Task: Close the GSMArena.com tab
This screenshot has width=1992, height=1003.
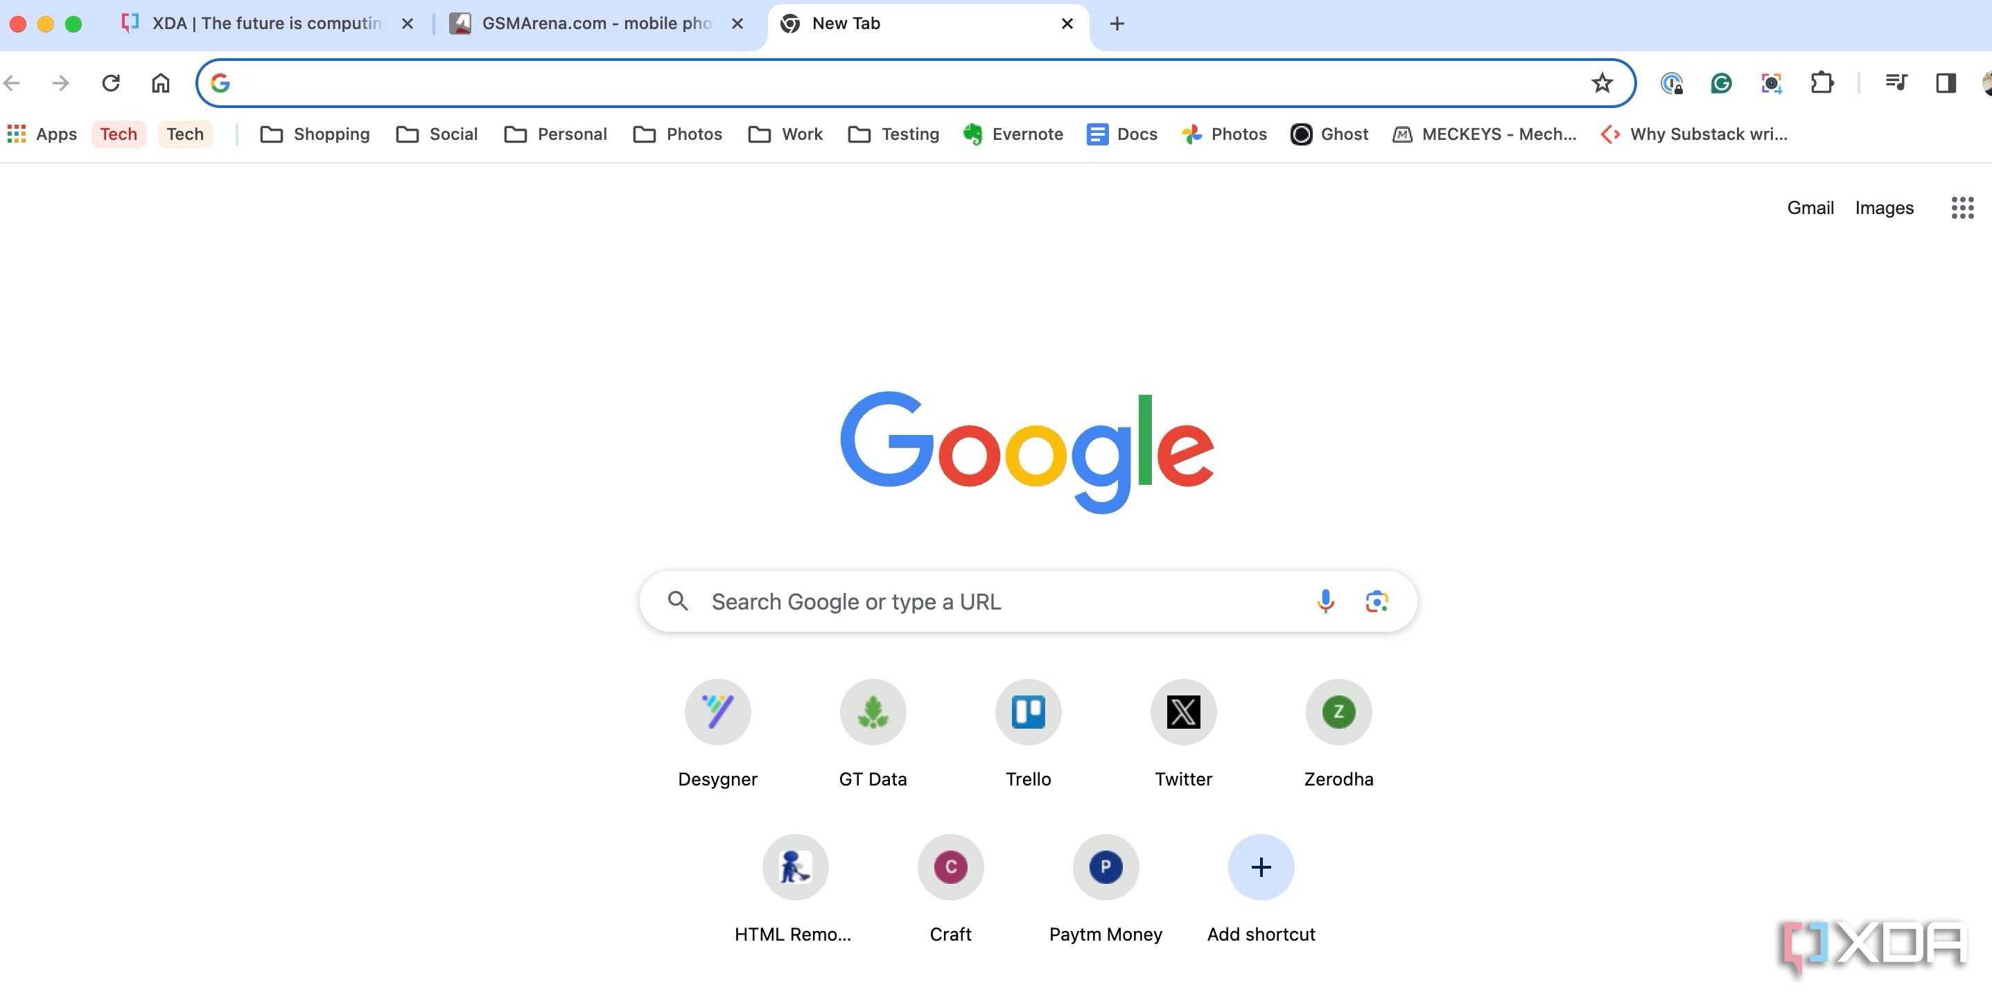Action: tap(737, 24)
